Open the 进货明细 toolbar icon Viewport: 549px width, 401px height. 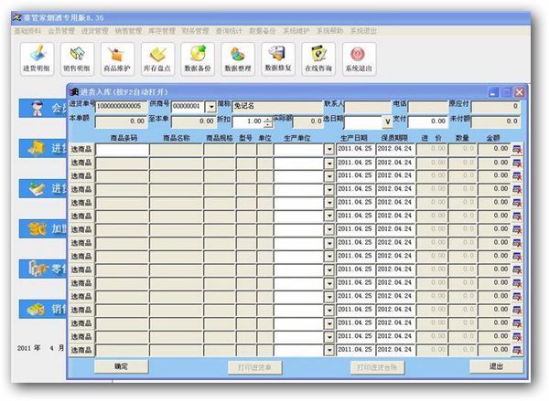[37, 58]
